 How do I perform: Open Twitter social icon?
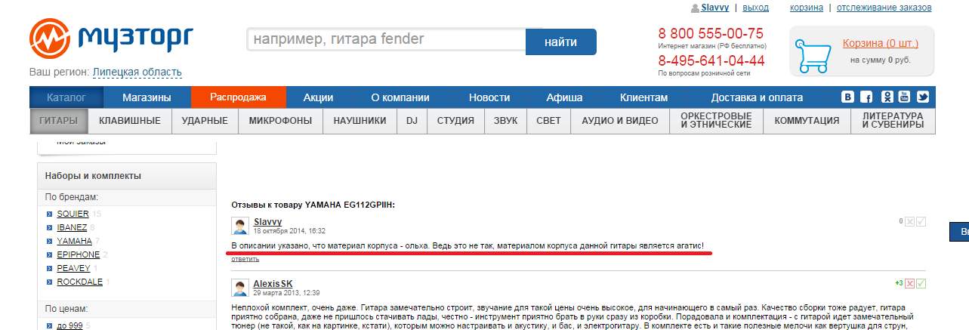pos(923,97)
